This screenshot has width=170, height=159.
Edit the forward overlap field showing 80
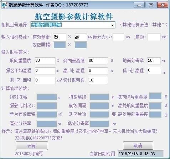(45, 61)
